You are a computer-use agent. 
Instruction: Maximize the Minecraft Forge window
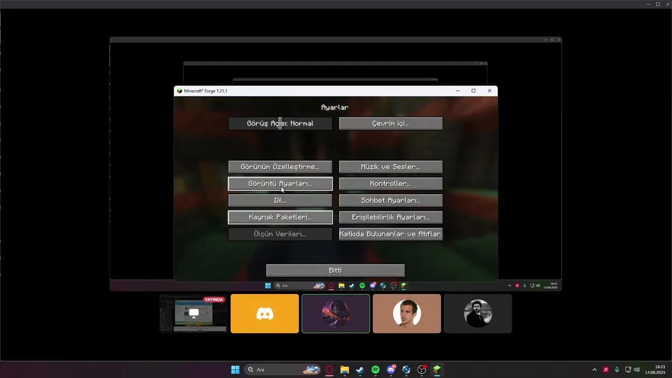tap(474, 91)
